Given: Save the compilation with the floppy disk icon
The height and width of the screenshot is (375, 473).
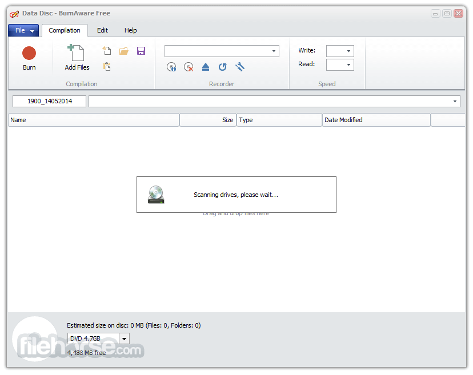Looking at the screenshot, I should 141,51.
